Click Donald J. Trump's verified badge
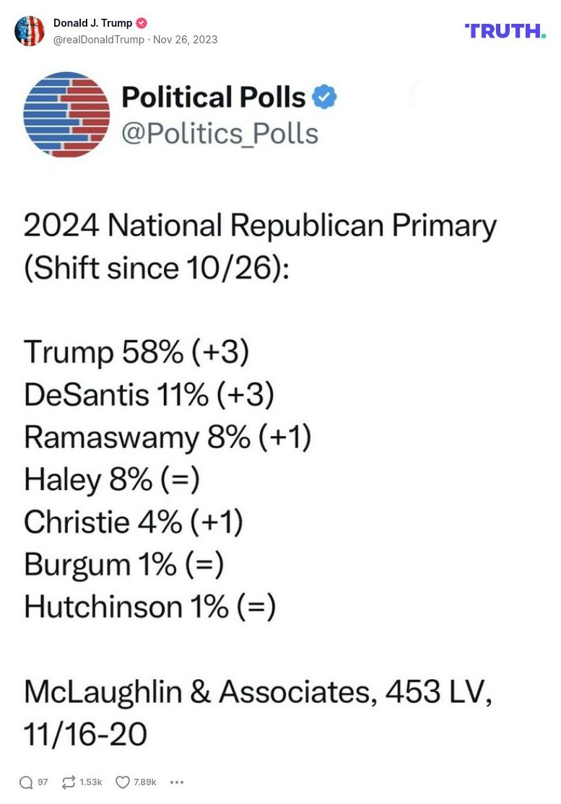 tap(141, 22)
